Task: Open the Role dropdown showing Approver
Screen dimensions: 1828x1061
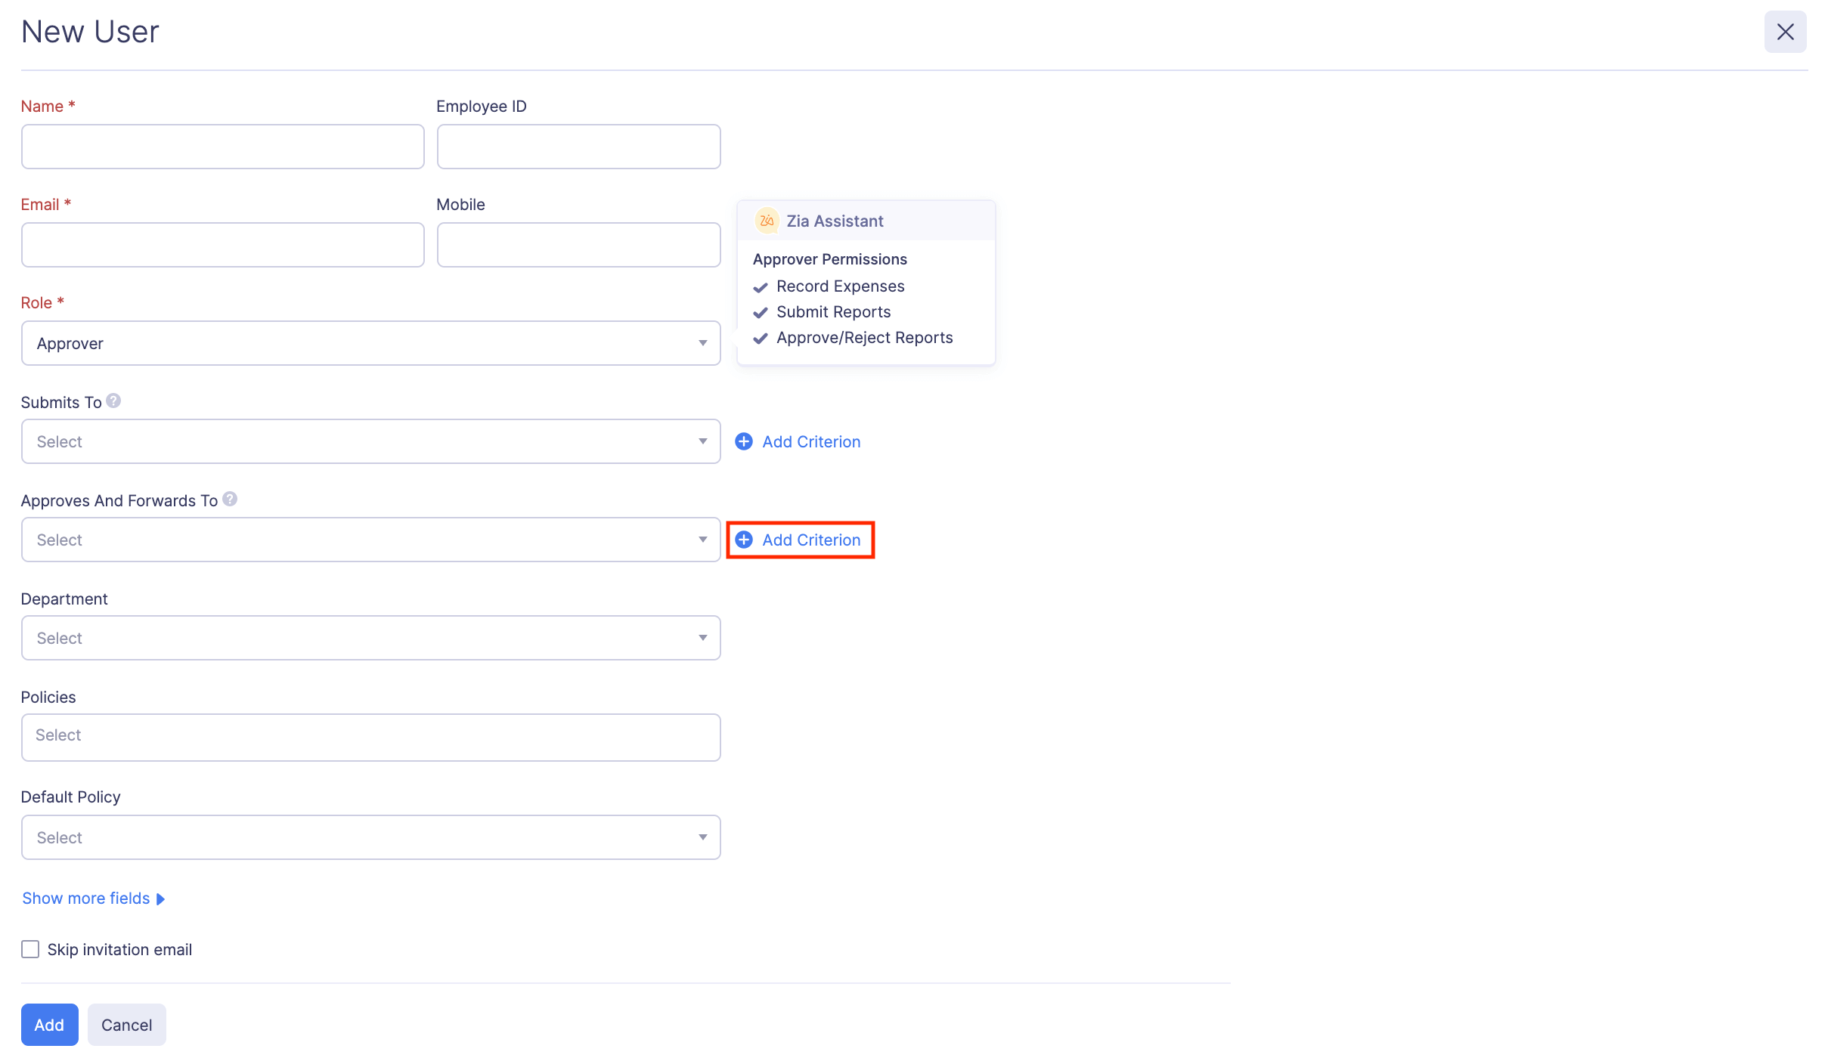Action: coord(370,343)
